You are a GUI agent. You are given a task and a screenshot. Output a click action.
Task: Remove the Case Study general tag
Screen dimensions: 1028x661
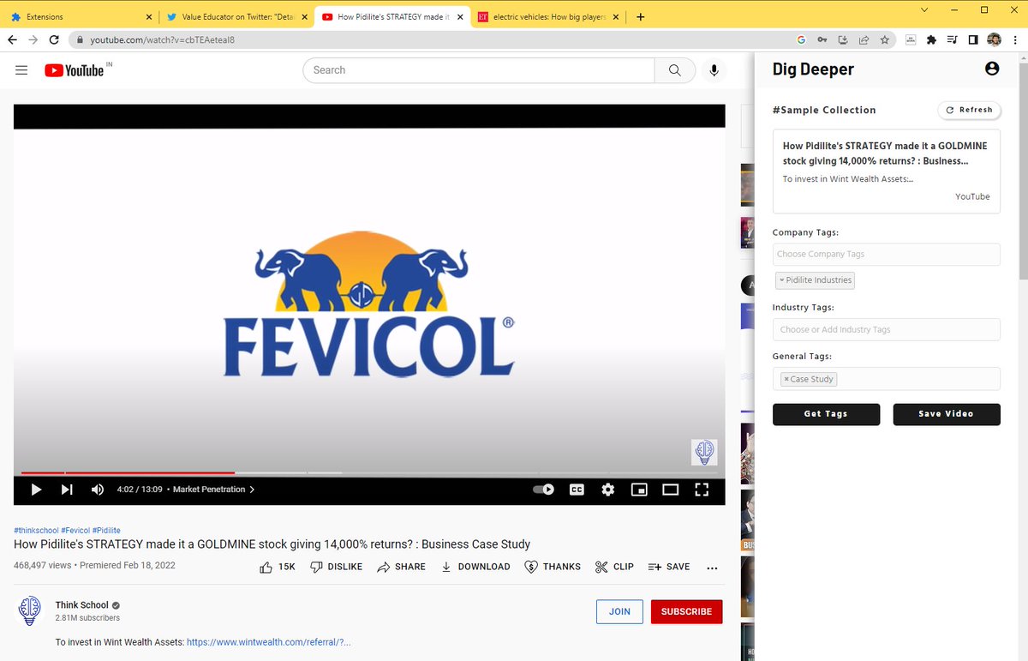[786, 378]
